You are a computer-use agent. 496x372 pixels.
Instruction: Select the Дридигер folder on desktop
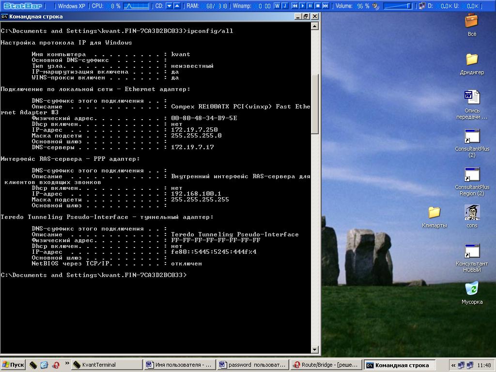[x=472, y=63]
